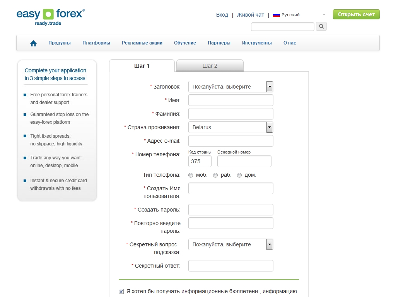Click the home icon in navigation bar

click(x=33, y=43)
